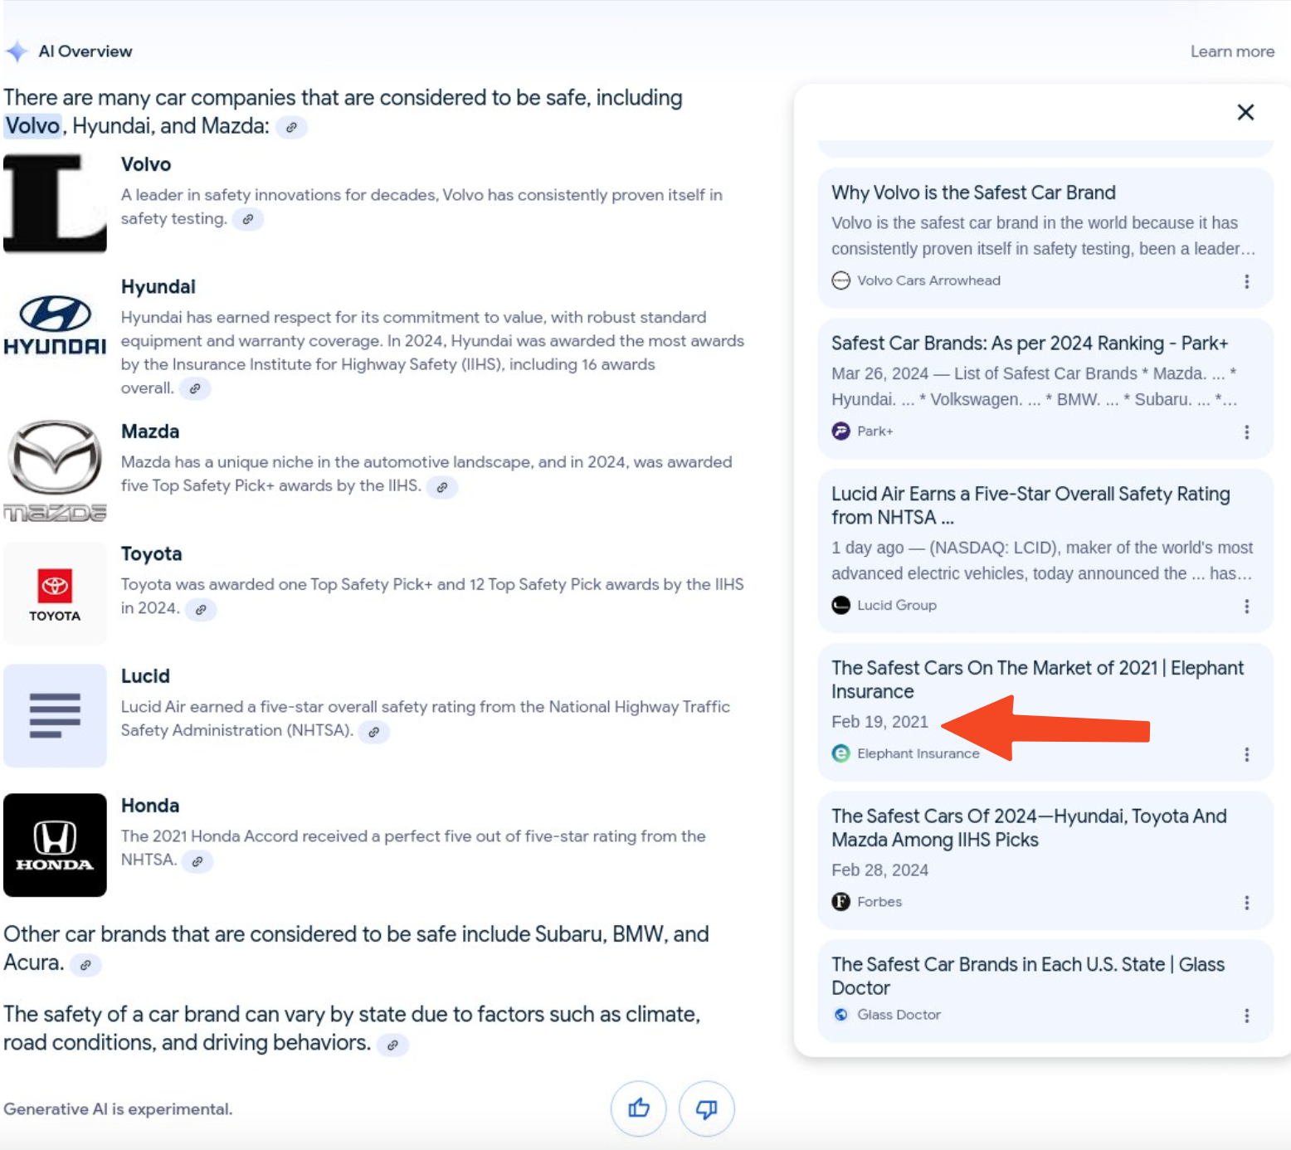Viewport: 1291px width, 1150px height.
Task: Click the 'AI Overview' label
Action: point(85,51)
